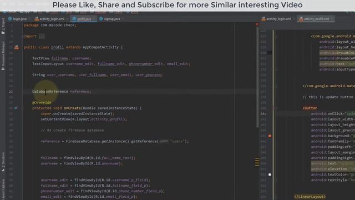Open the white textColor swatch in XML gutter

coord(270,174)
